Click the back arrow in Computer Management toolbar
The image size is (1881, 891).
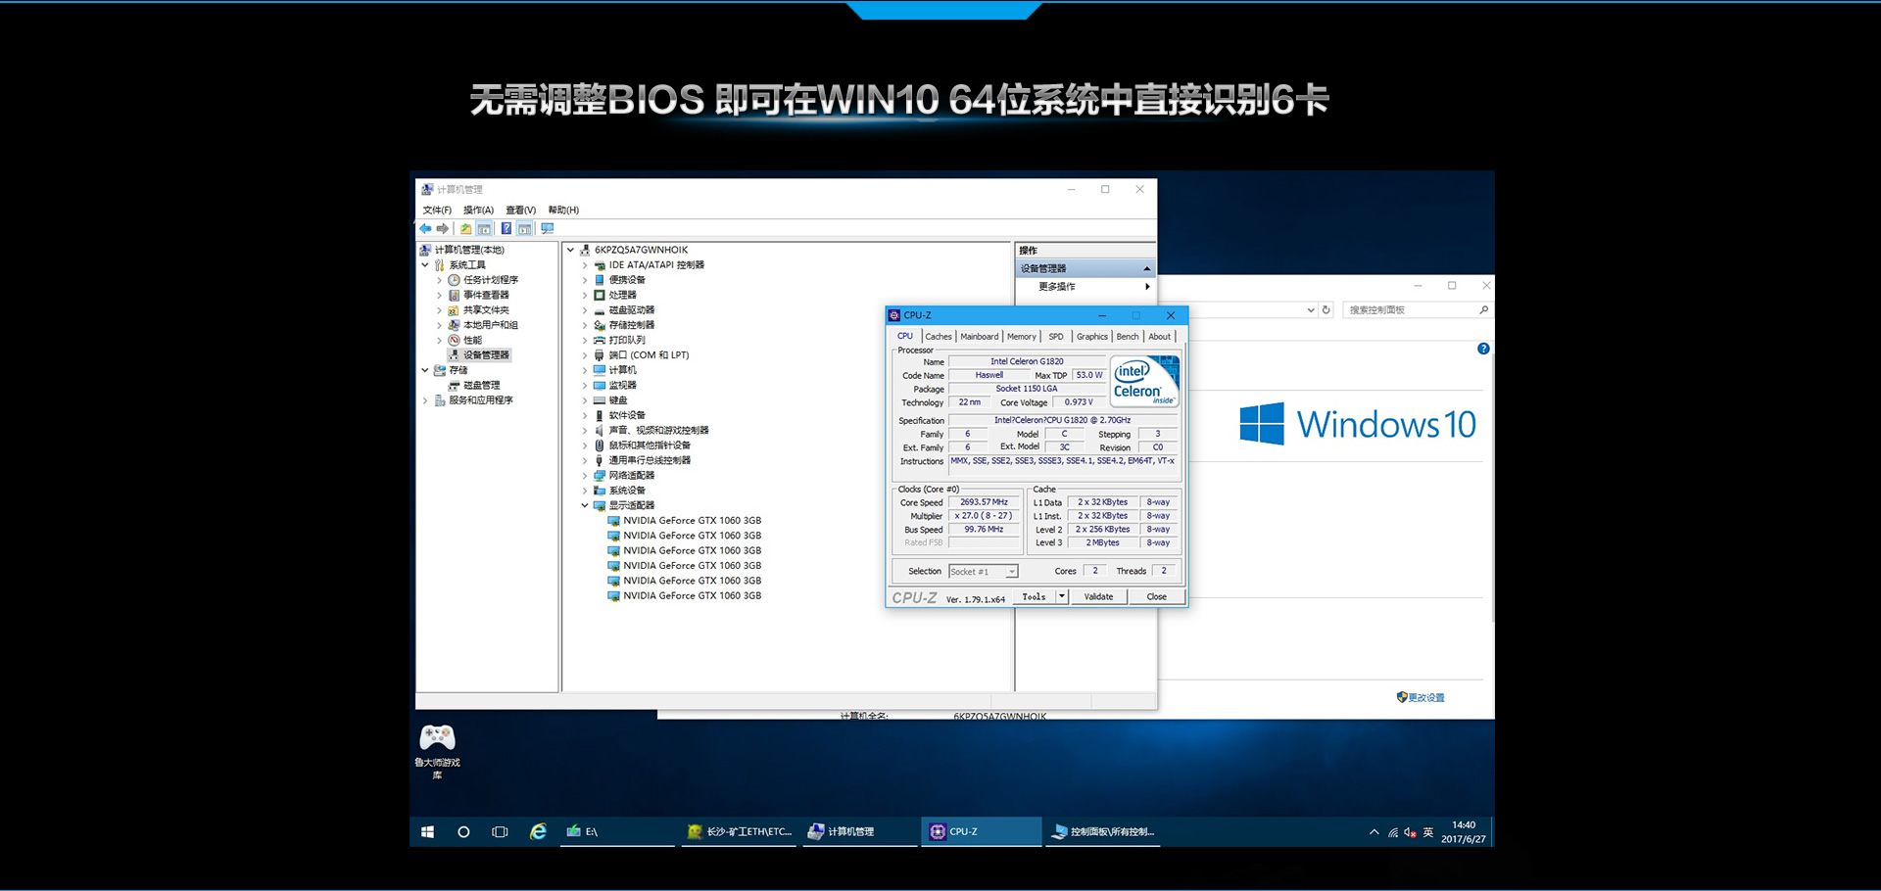coord(425,229)
